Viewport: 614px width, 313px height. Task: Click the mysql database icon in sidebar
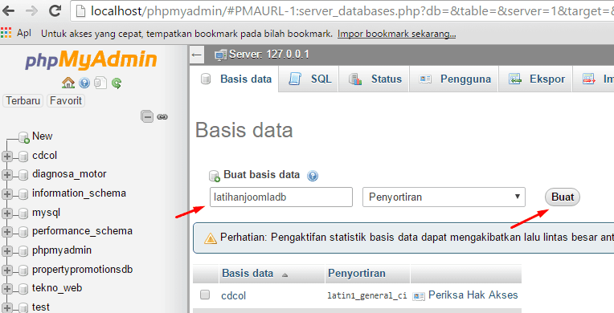point(23,213)
